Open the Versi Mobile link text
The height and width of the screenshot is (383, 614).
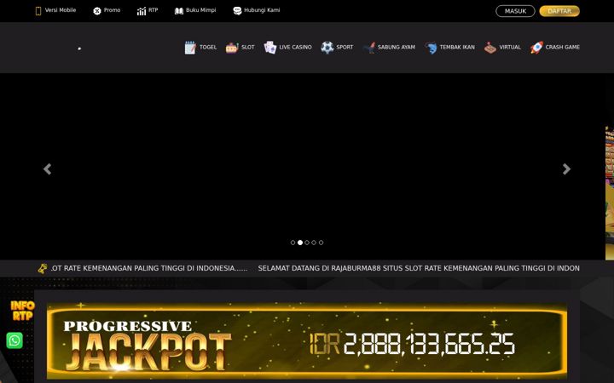(x=61, y=10)
